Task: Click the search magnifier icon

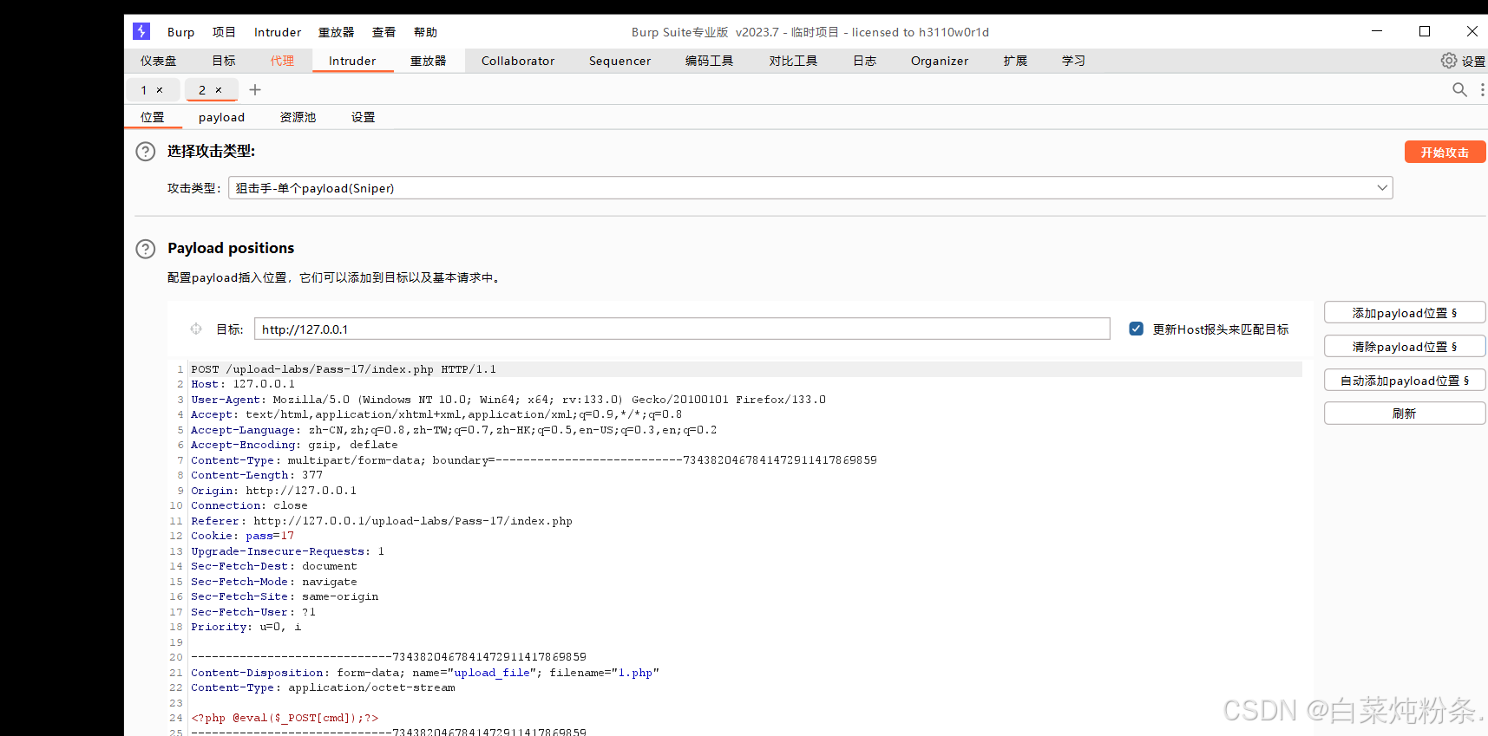Action: (1459, 89)
